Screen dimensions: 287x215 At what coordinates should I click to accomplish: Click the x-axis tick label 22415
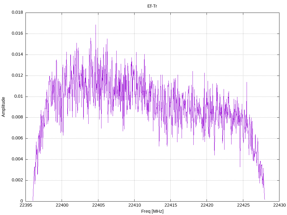point(171,205)
